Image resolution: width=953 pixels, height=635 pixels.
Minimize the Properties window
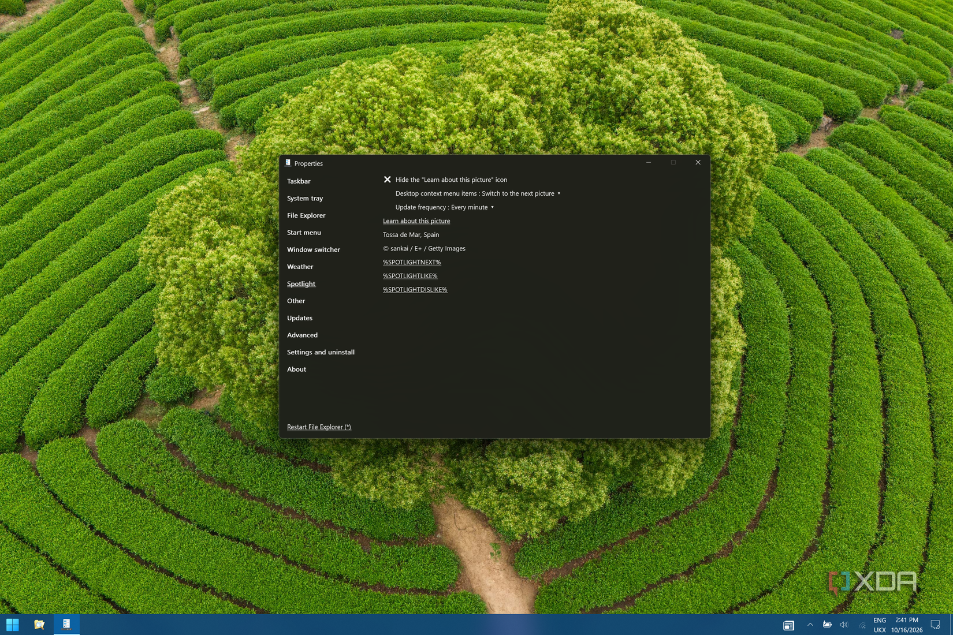[x=649, y=163]
